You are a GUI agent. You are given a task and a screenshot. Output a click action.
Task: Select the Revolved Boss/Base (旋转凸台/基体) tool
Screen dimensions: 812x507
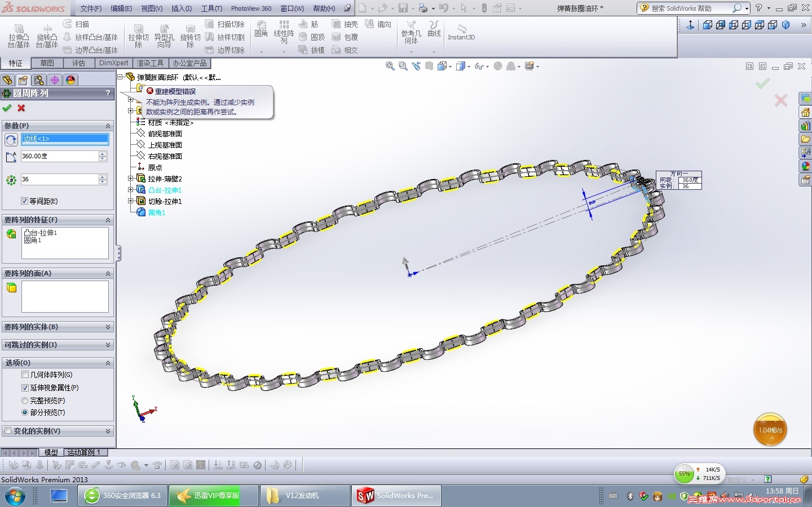tap(47, 36)
